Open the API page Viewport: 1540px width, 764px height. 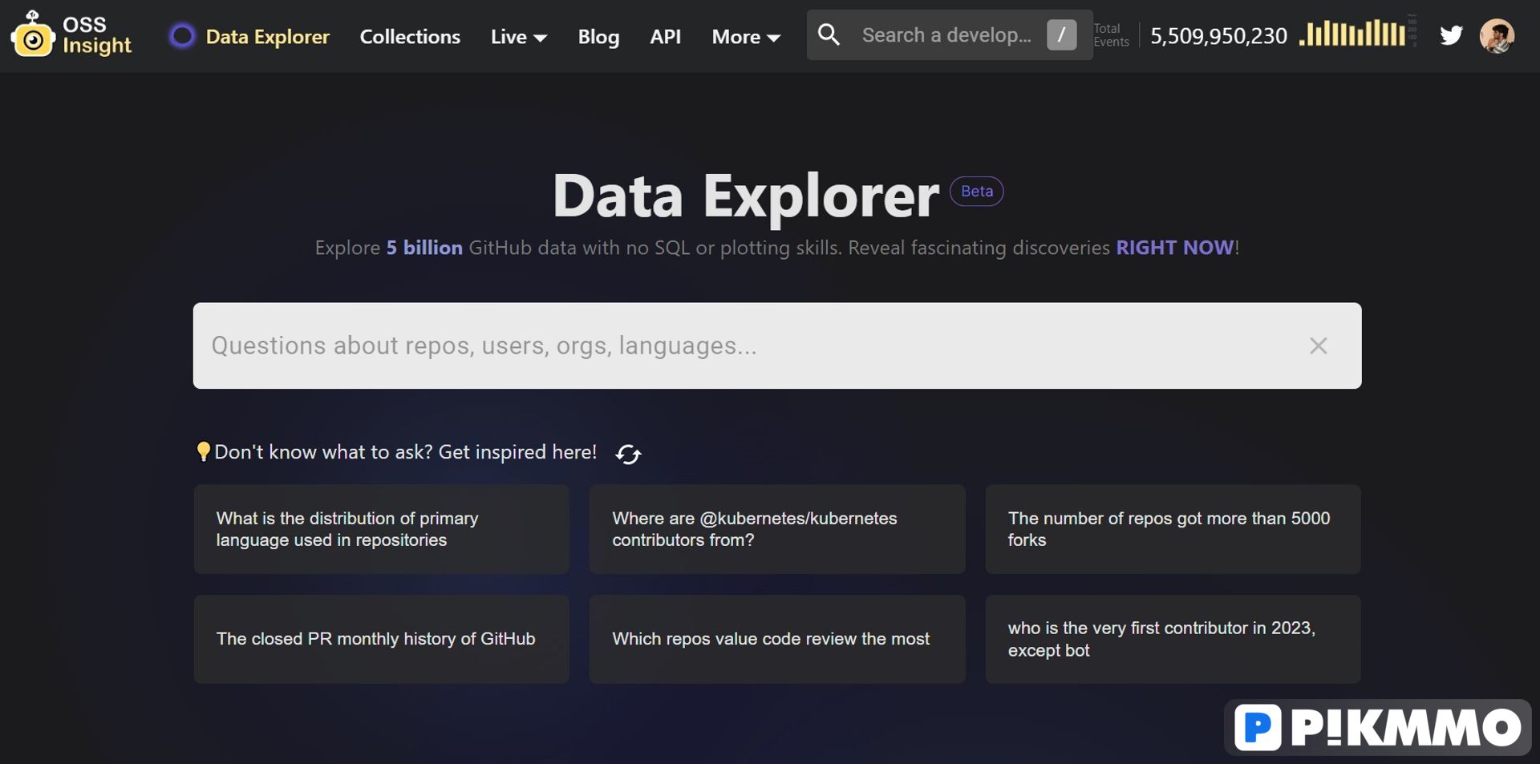pos(665,36)
